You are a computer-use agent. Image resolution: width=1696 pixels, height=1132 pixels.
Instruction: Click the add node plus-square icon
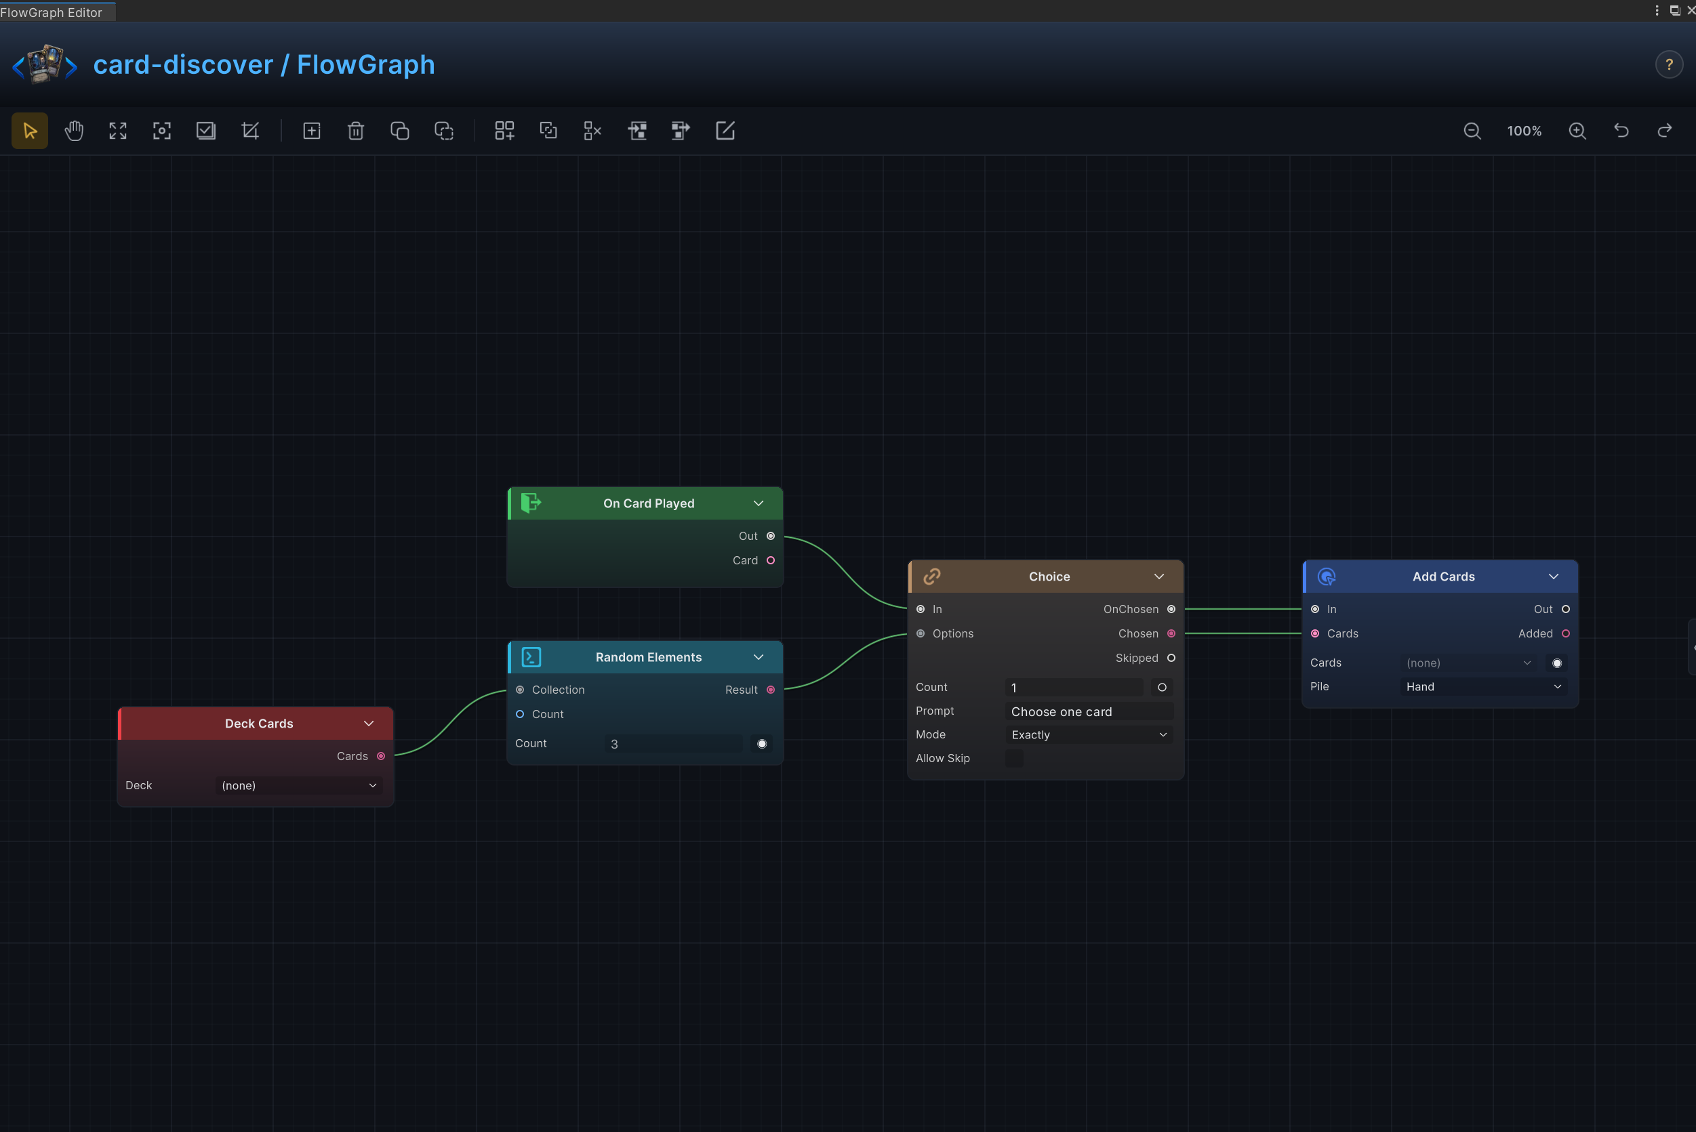[x=311, y=131]
